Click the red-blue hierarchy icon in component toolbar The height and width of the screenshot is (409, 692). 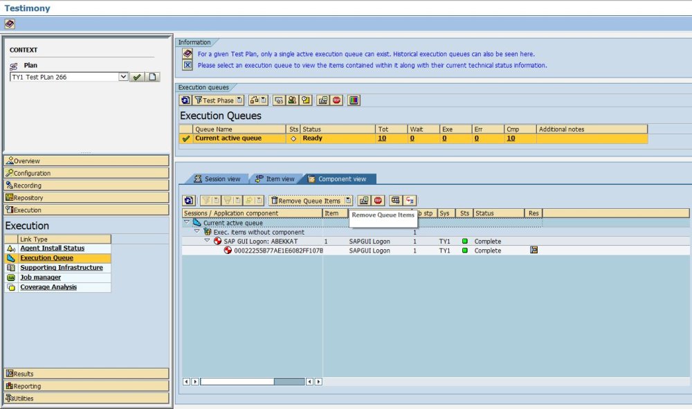410,201
